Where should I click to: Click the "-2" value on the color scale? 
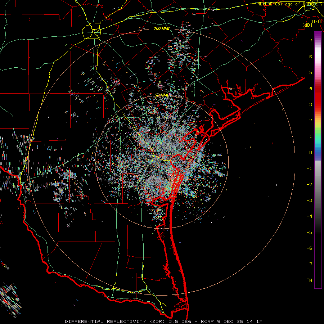(309, 185)
